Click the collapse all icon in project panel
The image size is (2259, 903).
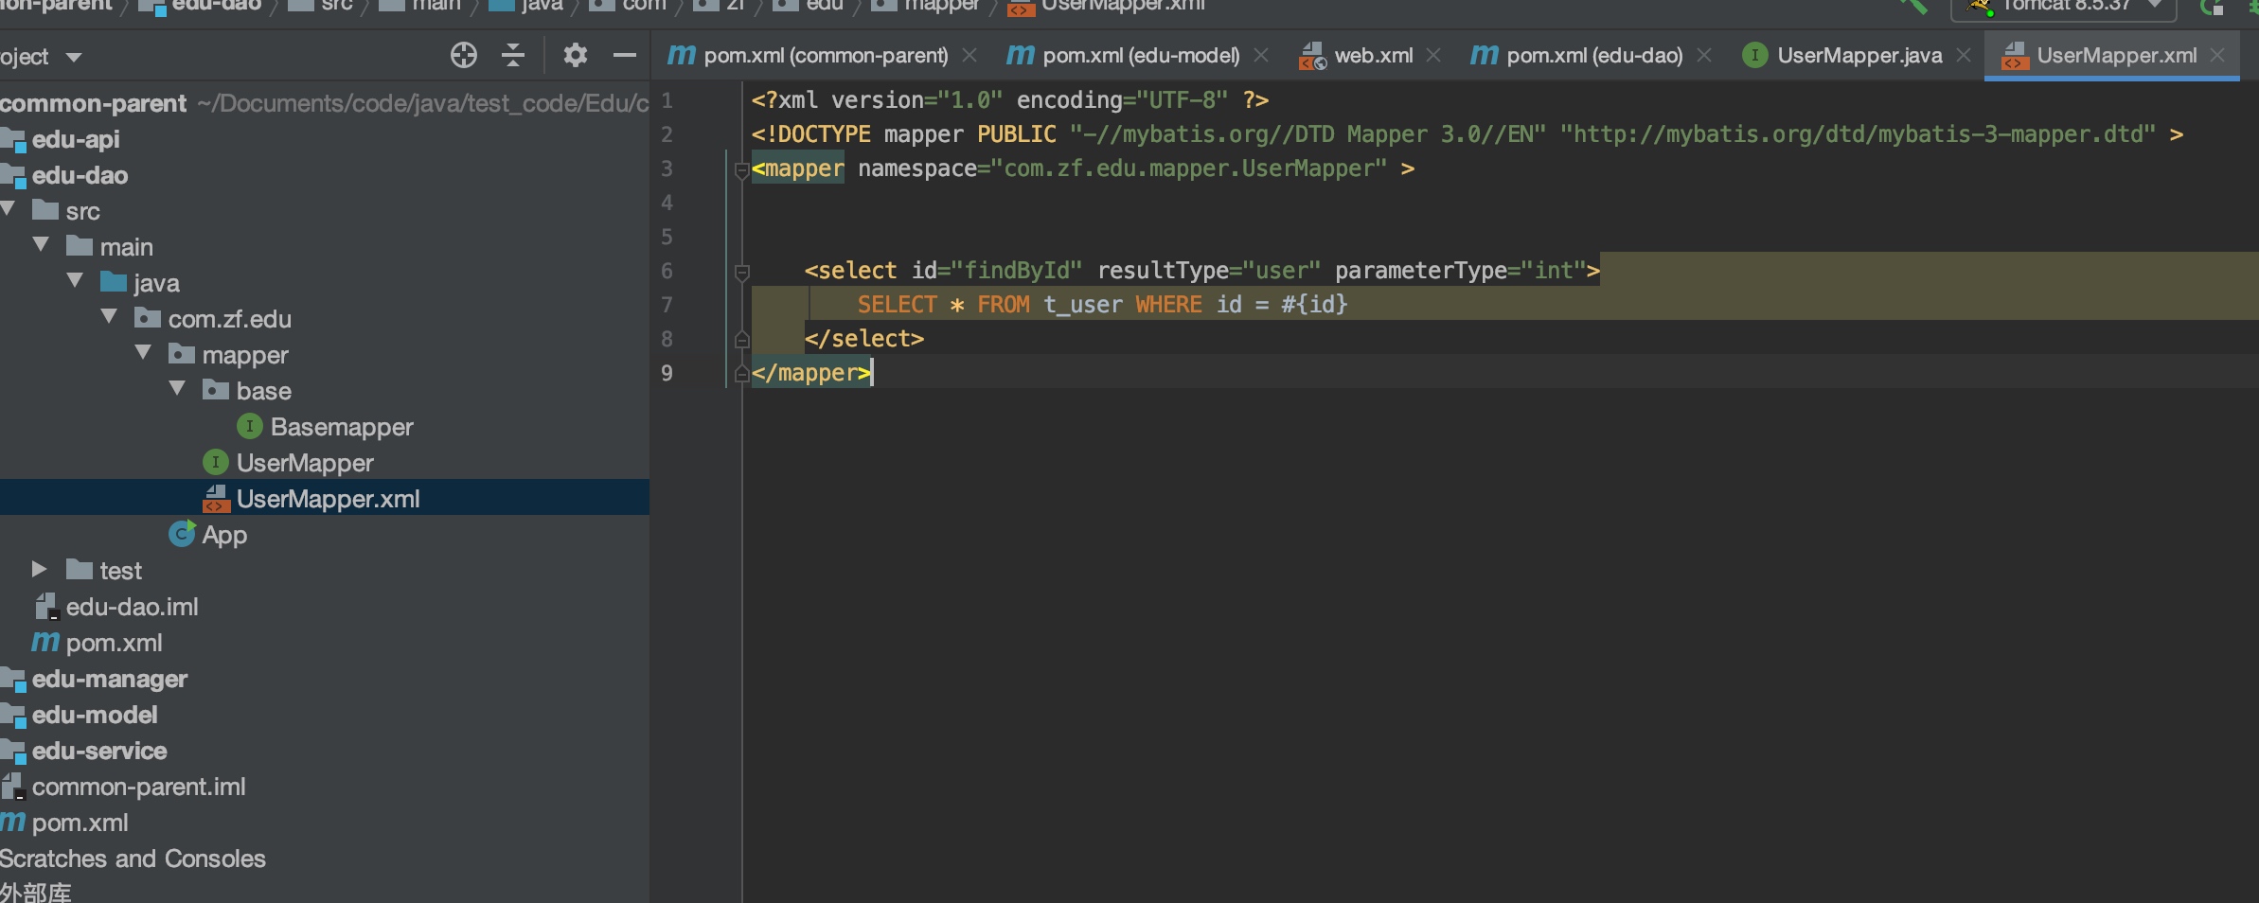pyautogui.click(x=512, y=56)
